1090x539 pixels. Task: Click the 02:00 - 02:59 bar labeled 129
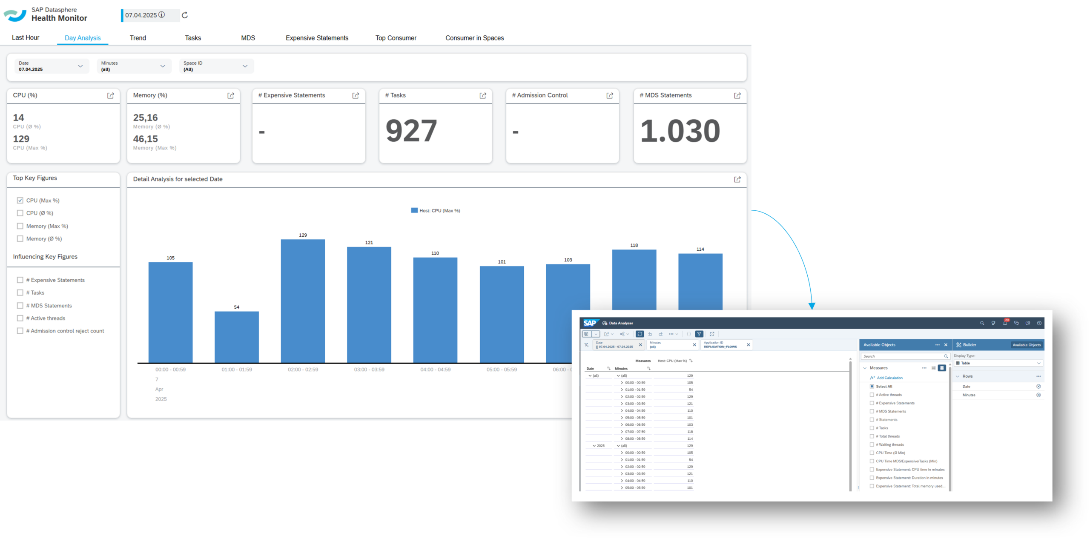click(303, 301)
